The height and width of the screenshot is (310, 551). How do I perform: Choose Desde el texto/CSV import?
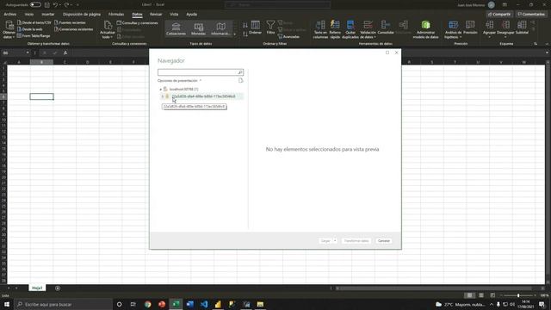pyautogui.click(x=34, y=22)
